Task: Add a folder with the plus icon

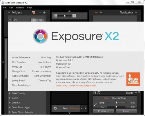Action: coord(44,12)
